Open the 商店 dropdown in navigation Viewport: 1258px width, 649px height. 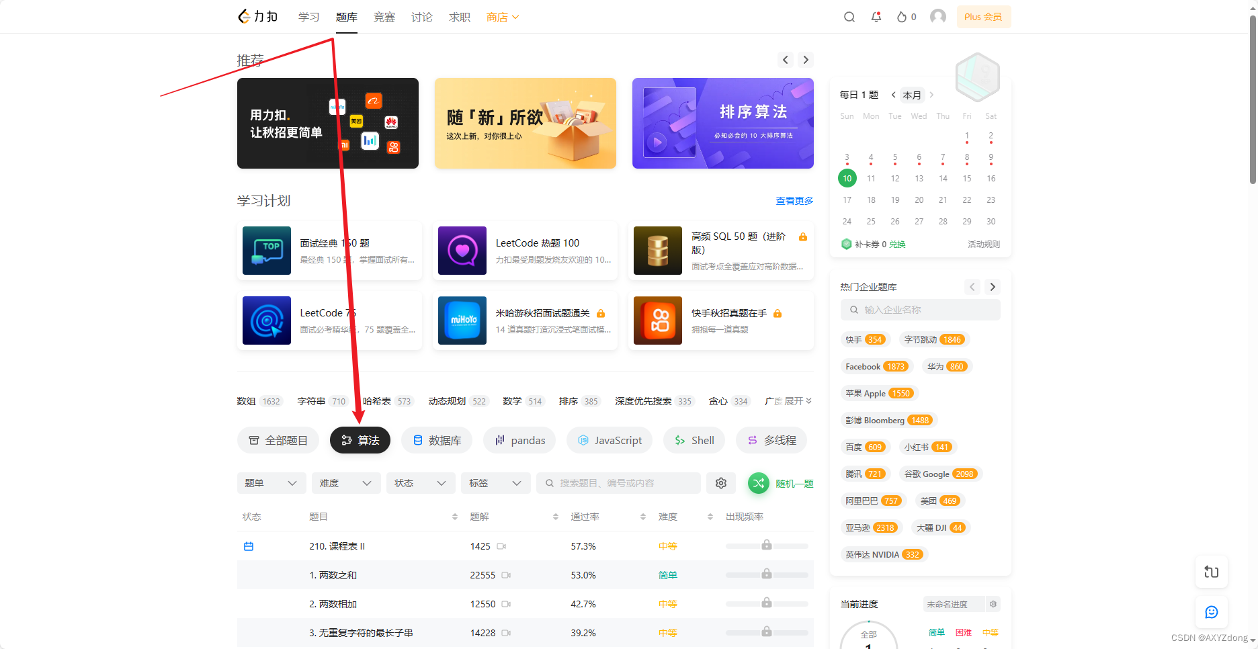(503, 17)
